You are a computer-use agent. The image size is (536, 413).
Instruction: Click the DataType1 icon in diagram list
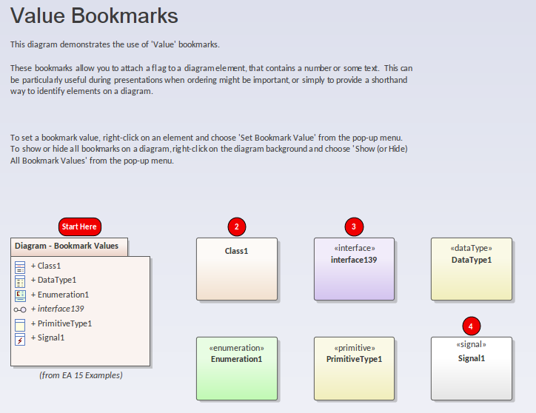click(20, 281)
